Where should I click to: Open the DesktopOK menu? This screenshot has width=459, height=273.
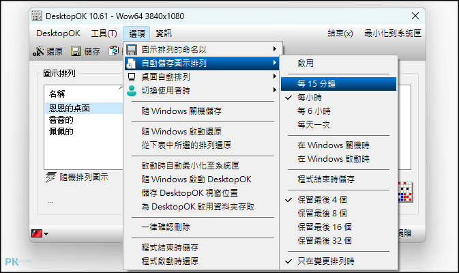coord(58,33)
